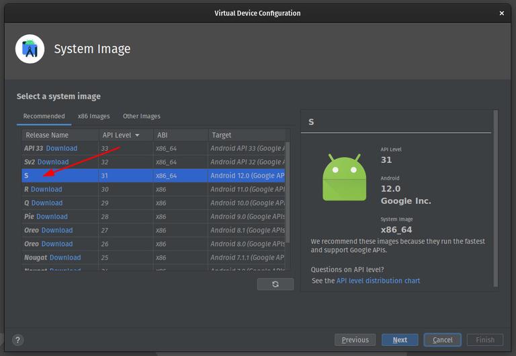Click the x86 ABI cell in Pie row
The image size is (516, 356).
[x=181, y=217]
